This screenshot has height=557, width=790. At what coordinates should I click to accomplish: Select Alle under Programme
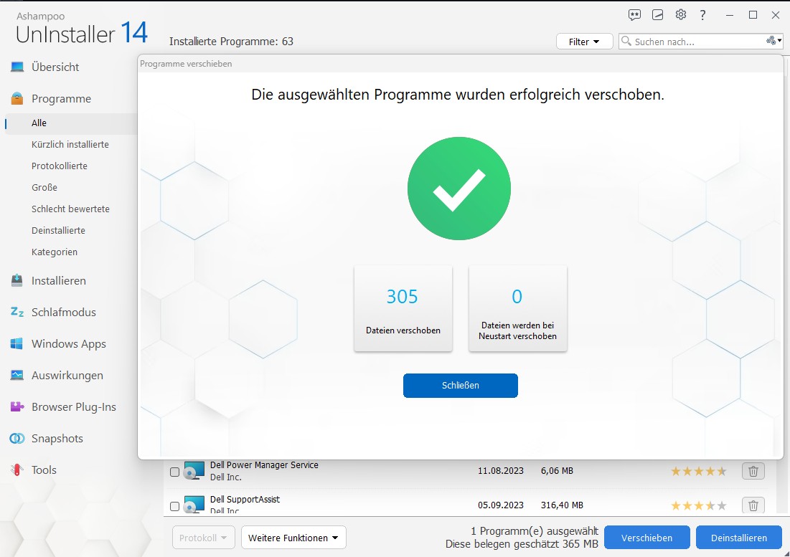(39, 123)
